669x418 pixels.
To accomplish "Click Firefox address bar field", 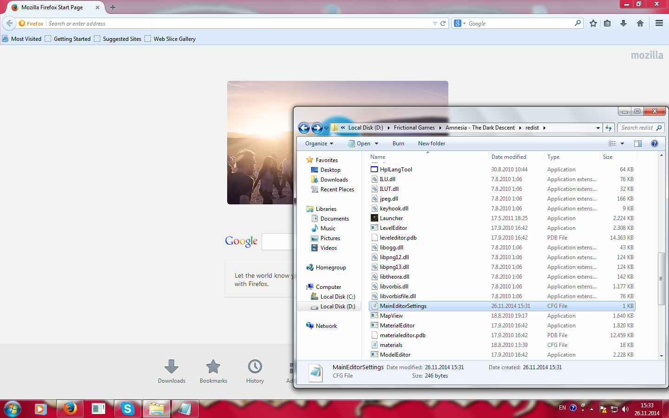I will (239, 23).
